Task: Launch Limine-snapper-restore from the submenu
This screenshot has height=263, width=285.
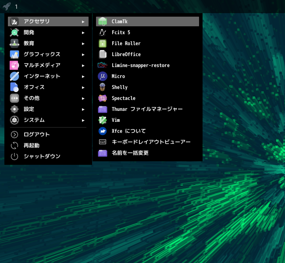Action: point(147,65)
